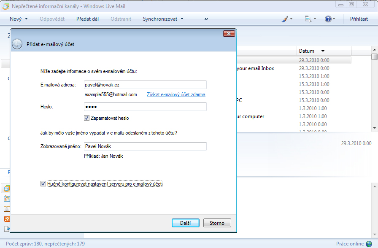Screen dimensions: 378x248
Task: Click the Další button
Action: pyautogui.click(x=186, y=223)
